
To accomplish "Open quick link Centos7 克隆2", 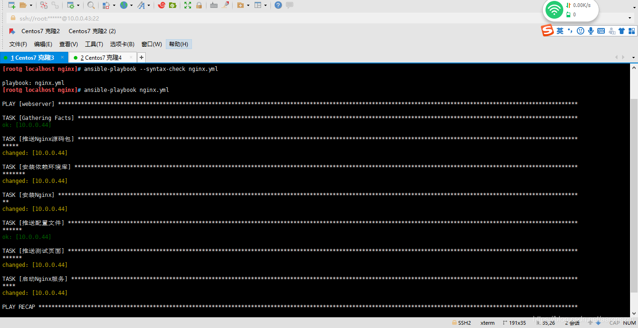I will coord(41,31).
